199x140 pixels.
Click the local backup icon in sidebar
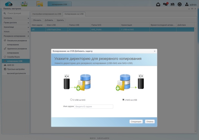(x=5, y=40)
